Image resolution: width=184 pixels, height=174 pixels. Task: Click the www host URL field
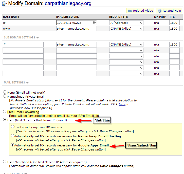click(x=77, y=29)
